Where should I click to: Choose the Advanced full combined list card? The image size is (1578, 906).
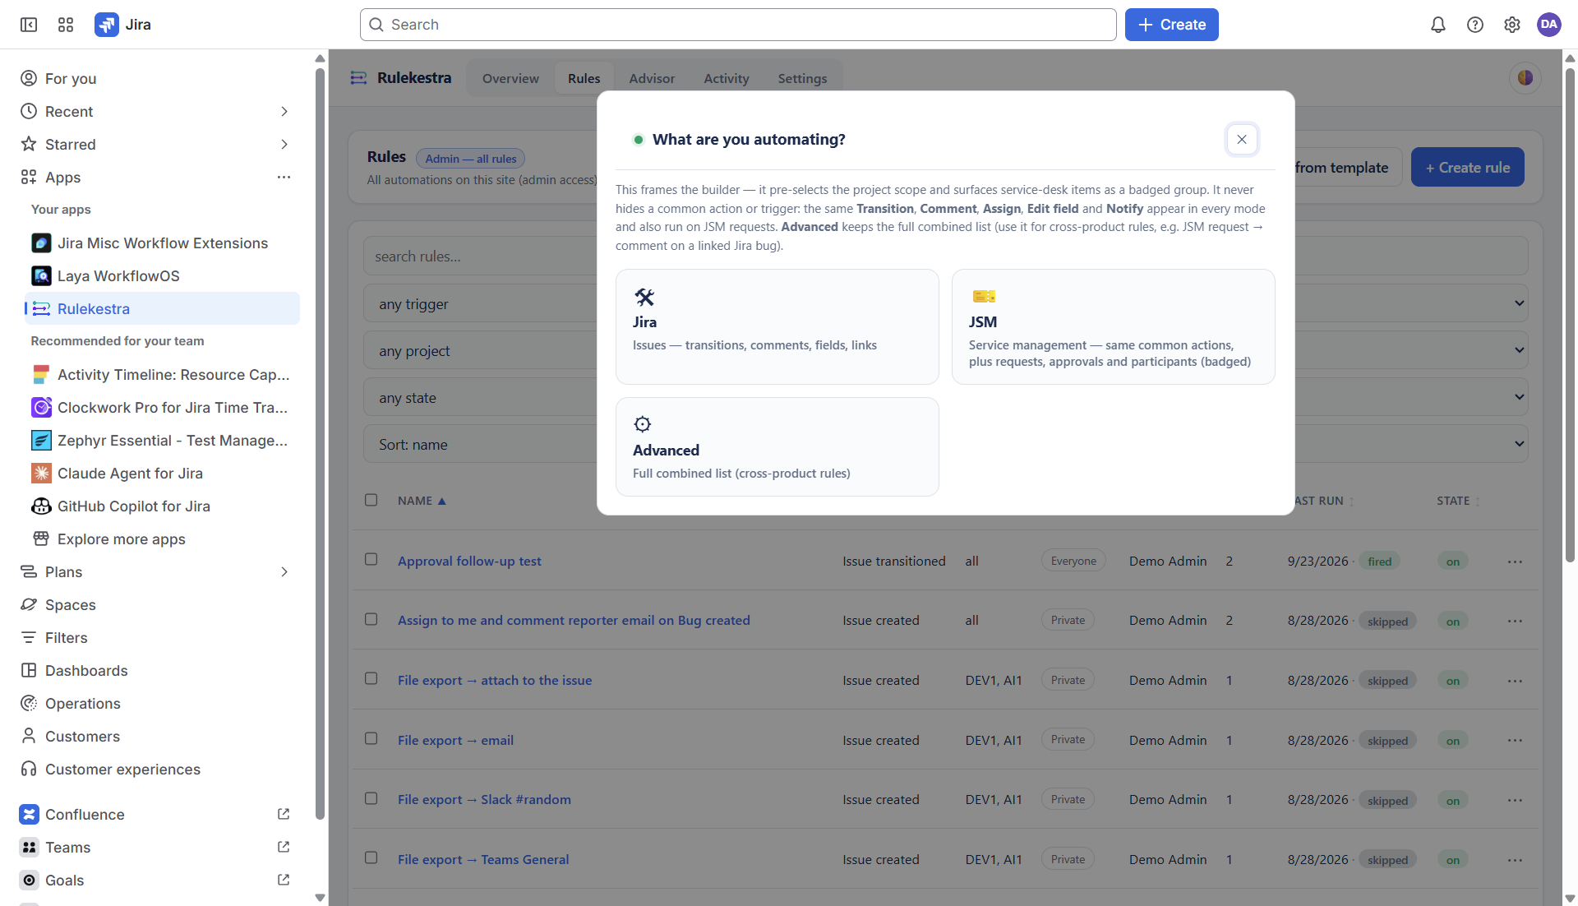777,446
